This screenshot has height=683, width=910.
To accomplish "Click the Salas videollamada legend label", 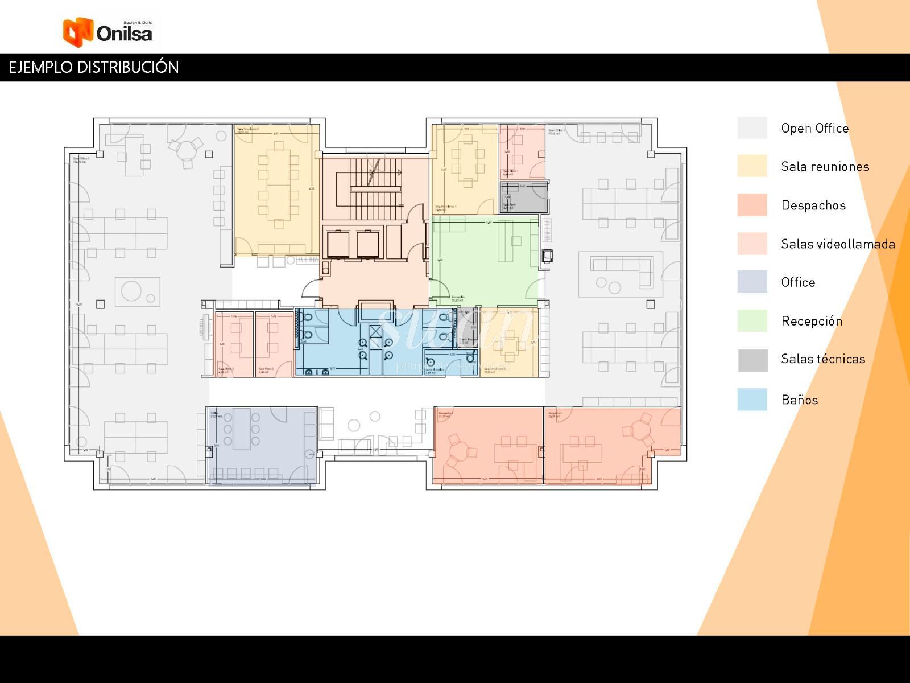I will click(838, 244).
